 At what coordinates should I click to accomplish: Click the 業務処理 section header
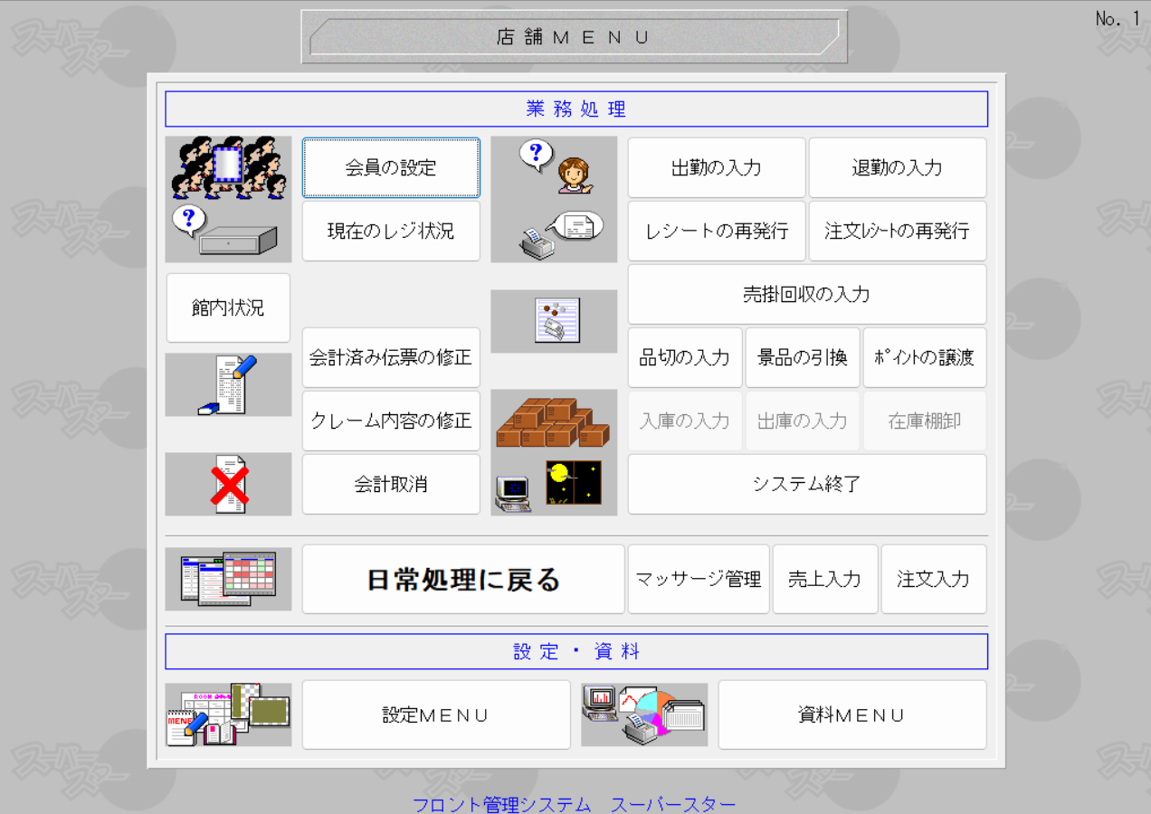[576, 109]
